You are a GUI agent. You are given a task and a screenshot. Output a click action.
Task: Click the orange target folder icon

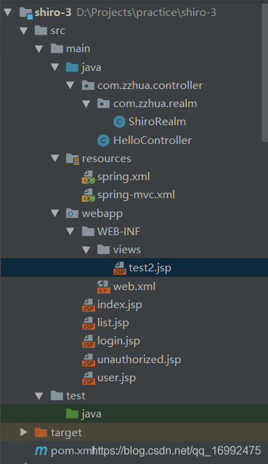[41, 433]
